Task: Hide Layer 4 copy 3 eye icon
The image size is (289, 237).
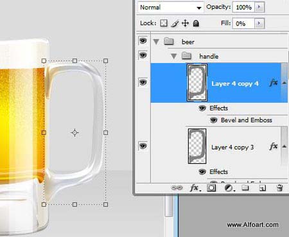Action: click(143, 146)
